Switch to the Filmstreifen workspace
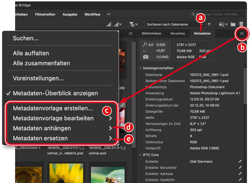 pyautogui.click(x=45, y=14)
